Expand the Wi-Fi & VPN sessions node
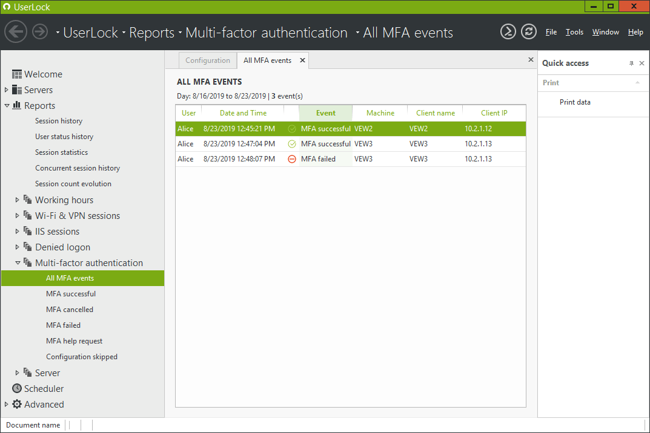 click(17, 216)
